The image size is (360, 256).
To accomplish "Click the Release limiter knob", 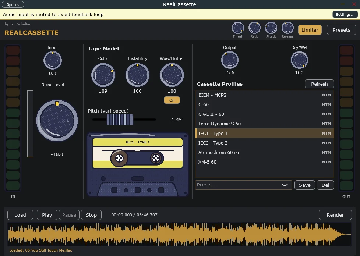I will coord(287,28).
